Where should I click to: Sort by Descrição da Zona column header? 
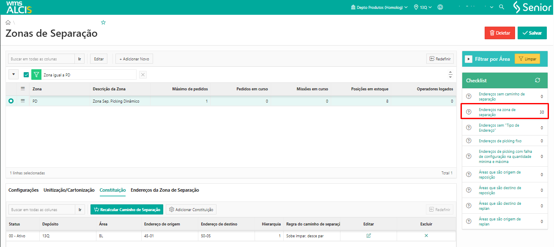coord(109,89)
